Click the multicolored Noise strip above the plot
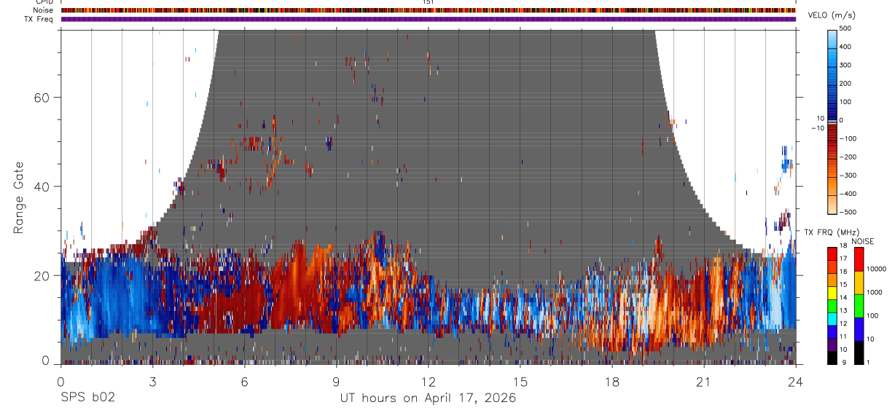The height and width of the screenshot is (413, 895). click(429, 10)
